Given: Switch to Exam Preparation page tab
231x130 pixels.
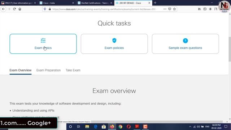Looking at the screenshot, I should click(48, 70).
